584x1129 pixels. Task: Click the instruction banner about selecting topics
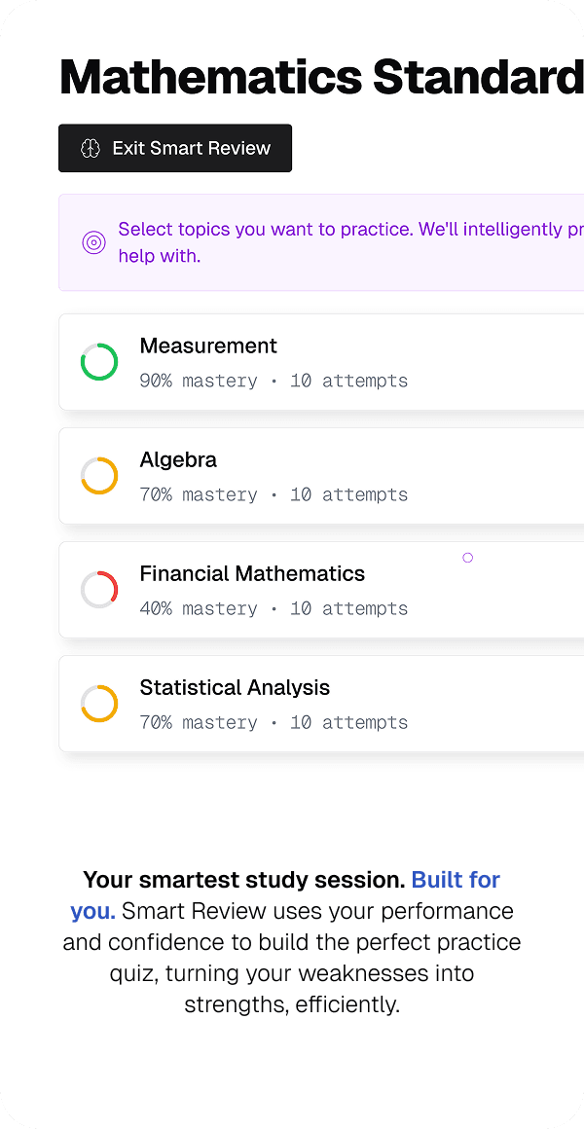click(x=321, y=242)
